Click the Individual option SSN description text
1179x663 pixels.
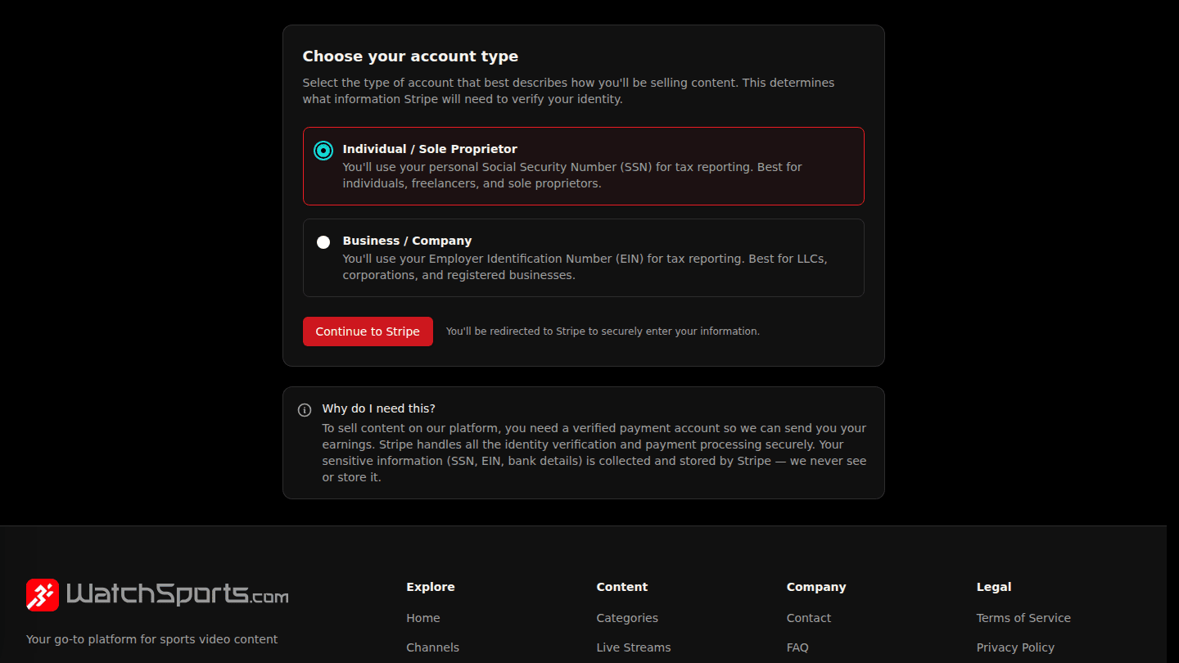point(572,175)
